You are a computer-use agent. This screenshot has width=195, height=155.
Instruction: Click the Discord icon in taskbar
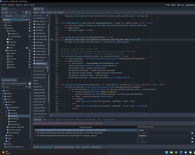(186, 153)
